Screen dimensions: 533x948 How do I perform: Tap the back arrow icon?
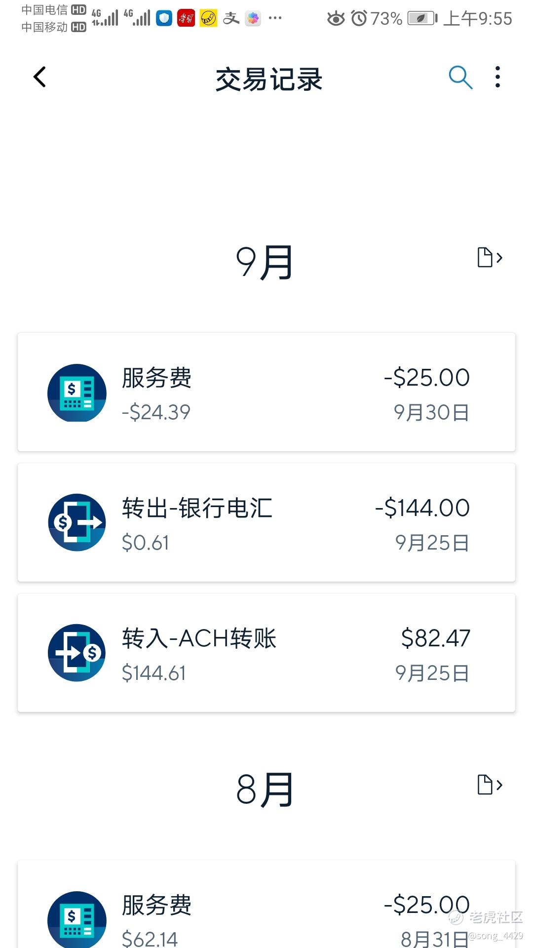pos(40,77)
